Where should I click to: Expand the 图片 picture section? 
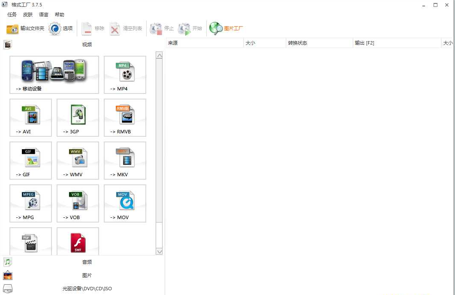tap(87, 275)
